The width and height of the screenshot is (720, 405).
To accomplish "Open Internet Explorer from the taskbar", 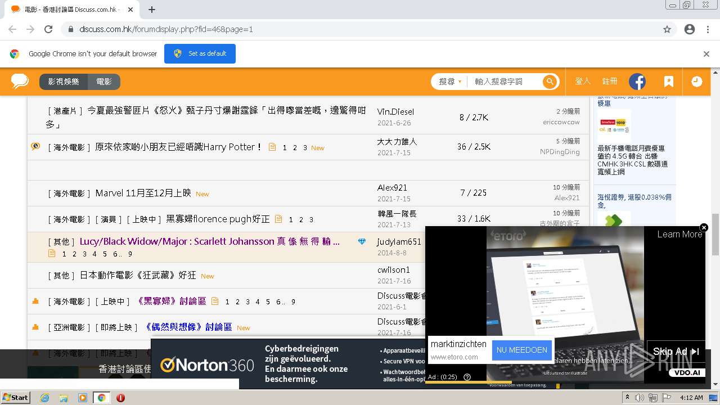I will tap(44, 398).
